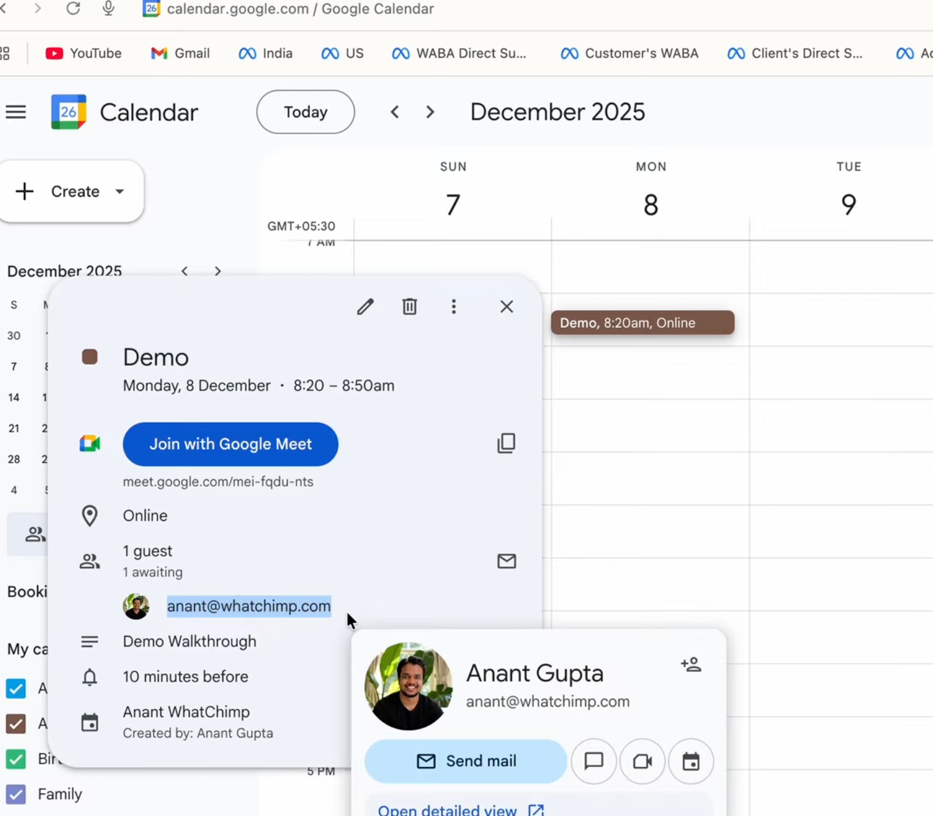This screenshot has width=933, height=816.
Task: Open the Customer's WABA bookmark
Action: coord(630,53)
